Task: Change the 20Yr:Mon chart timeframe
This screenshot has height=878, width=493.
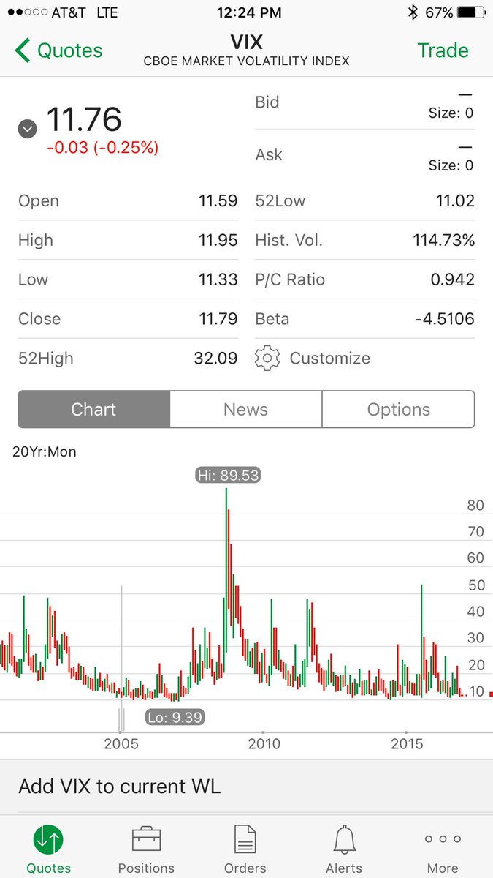Action: (x=44, y=451)
